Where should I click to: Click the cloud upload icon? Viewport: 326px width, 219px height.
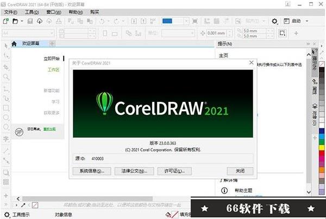[x=49, y=21]
